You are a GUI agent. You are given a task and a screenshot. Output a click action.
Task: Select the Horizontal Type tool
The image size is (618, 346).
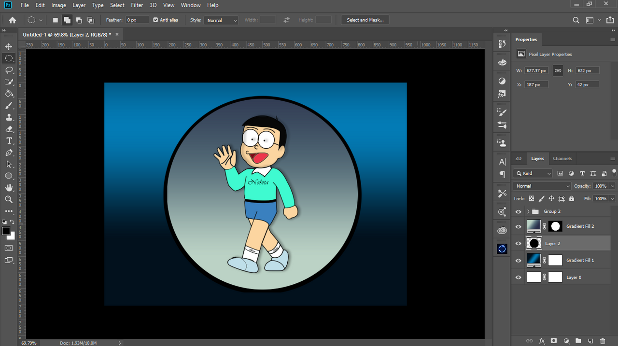pyautogui.click(x=9, y=140)
